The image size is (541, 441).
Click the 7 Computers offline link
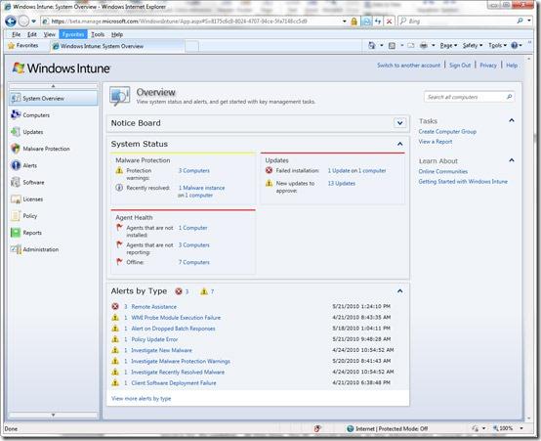pyautogui.click(x=194, y=262)
